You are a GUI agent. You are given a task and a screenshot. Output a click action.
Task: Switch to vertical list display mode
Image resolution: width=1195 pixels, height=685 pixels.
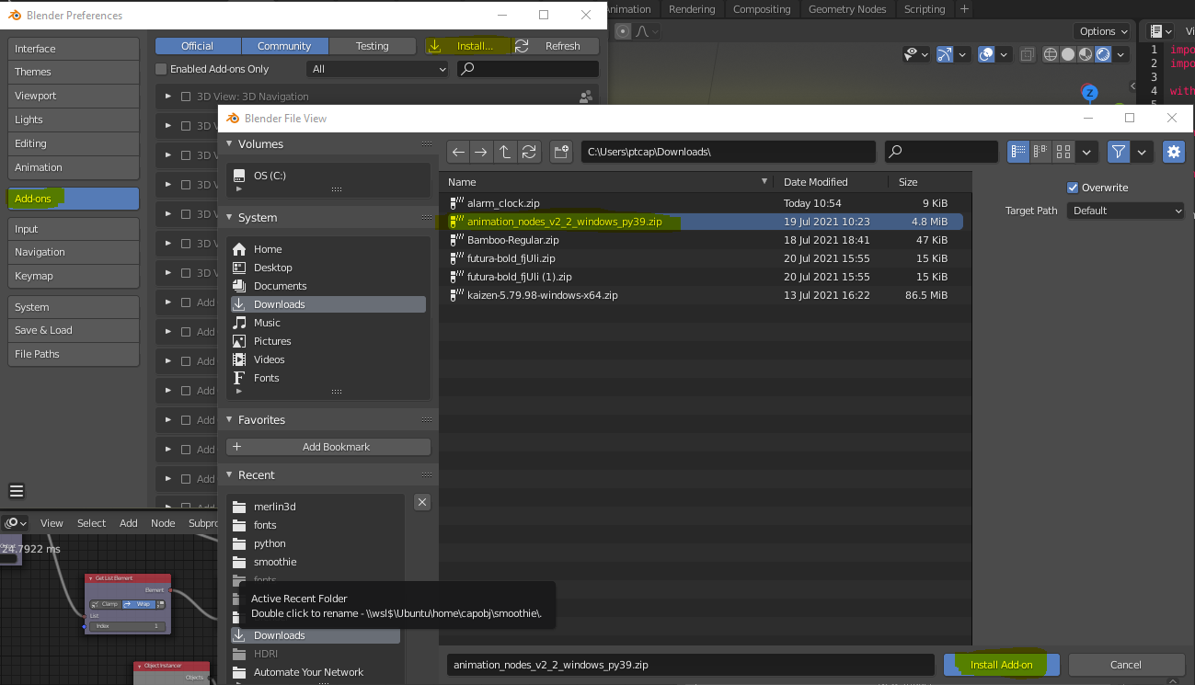(1018, 152)
